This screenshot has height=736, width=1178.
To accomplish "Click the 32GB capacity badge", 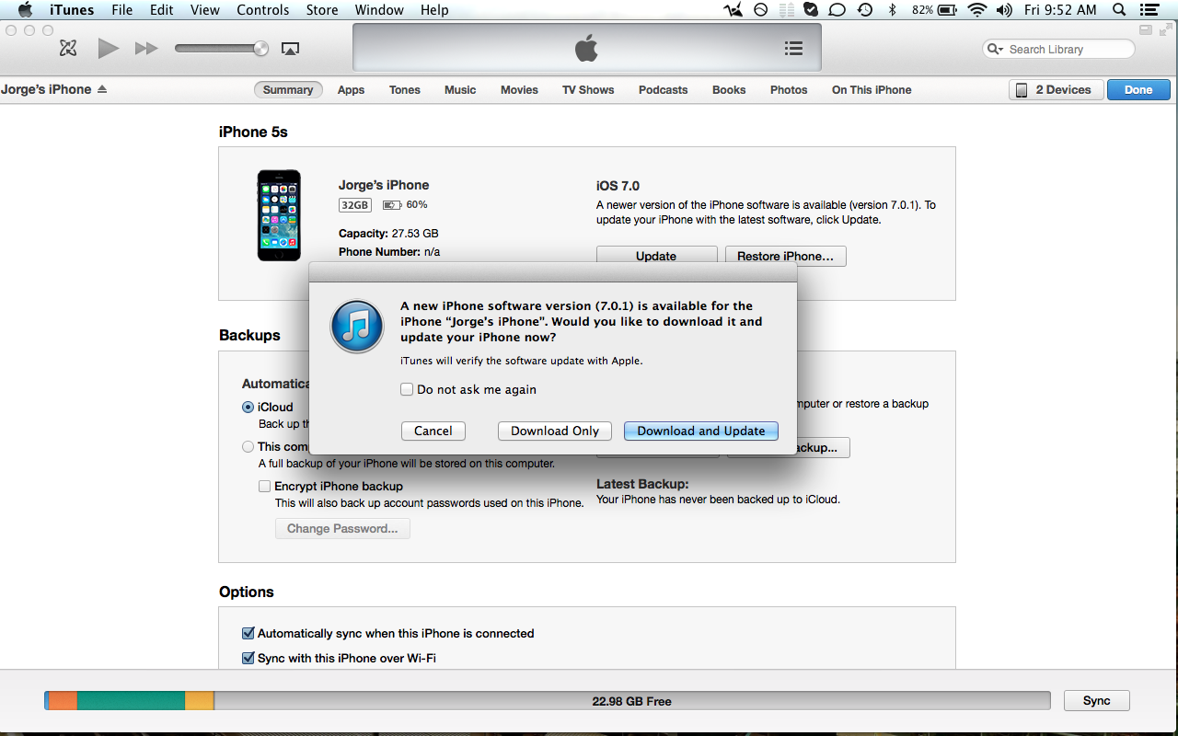I will [354, 205].
